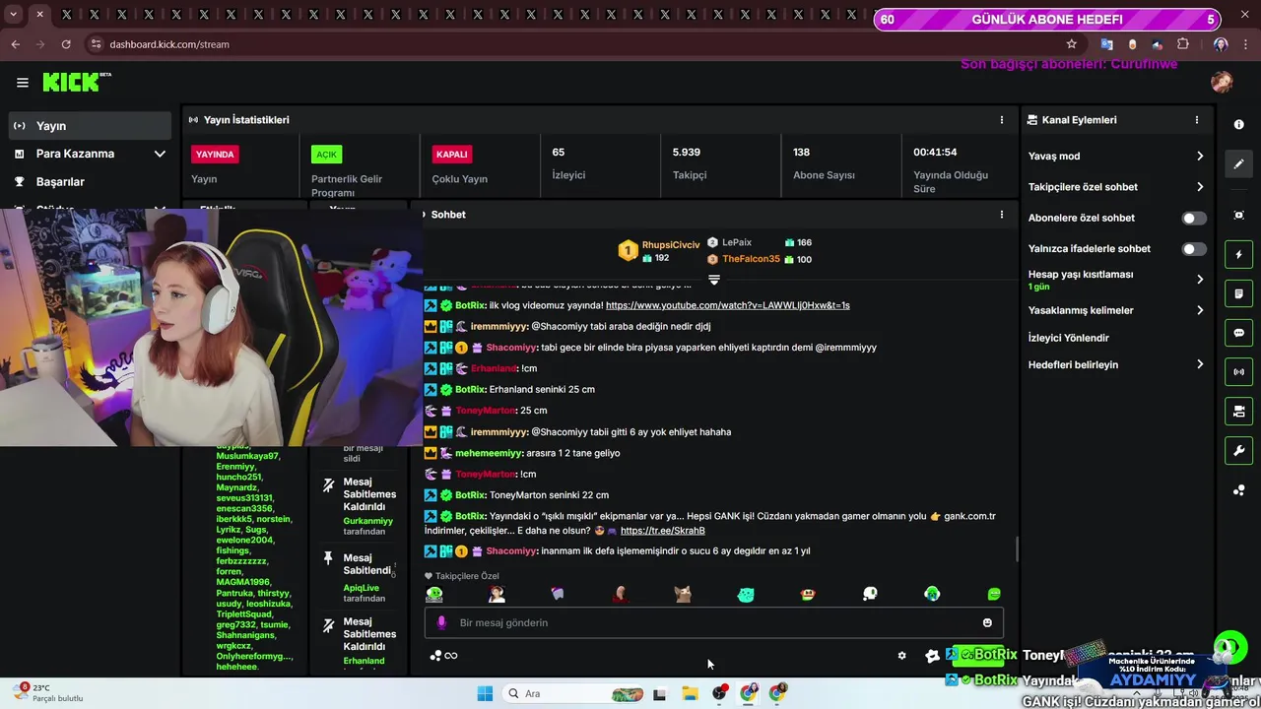
Task: Open the user profile avatar menu
Action: (1222, 83)
